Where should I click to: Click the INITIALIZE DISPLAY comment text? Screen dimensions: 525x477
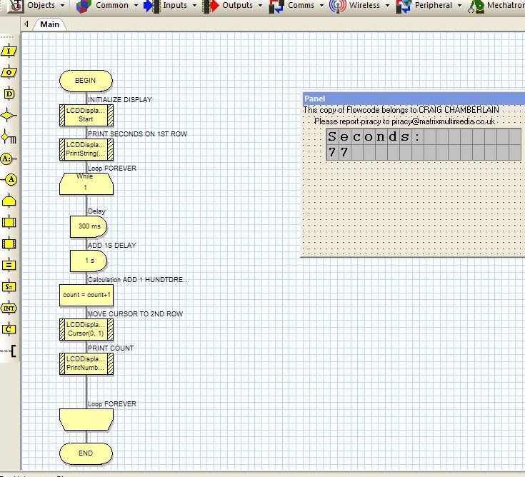(120, 100)
